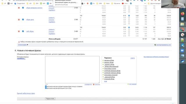Click plus icon beside 'магазин обуви'
Image resolution: width=186 pixels, height=104 pixels.
pos(103,60)
